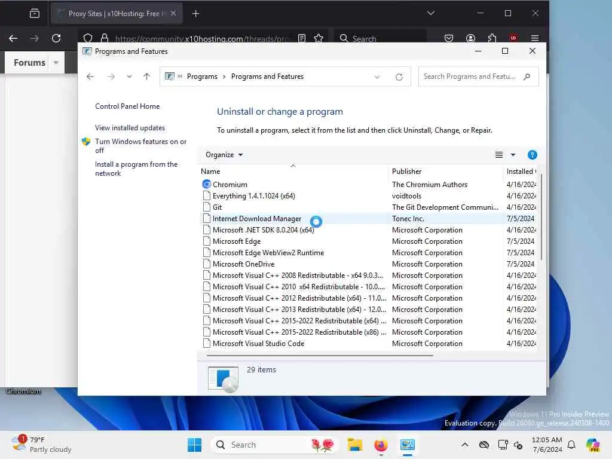
Task: Open Install a program from the network
Action: (136, 169)
